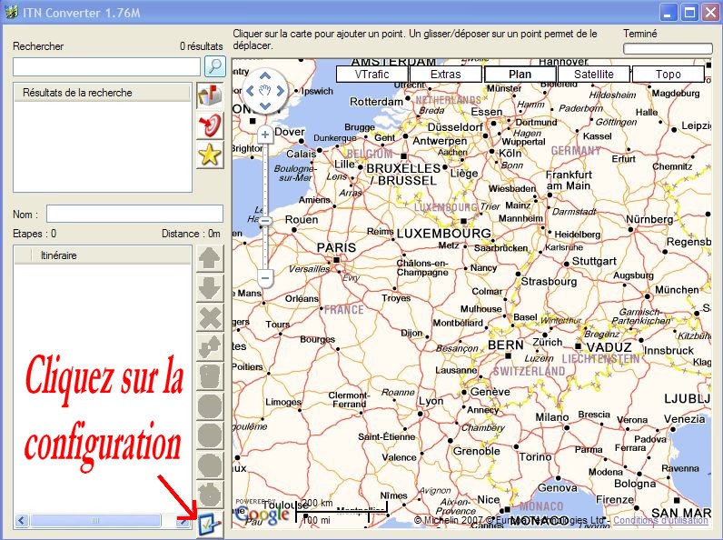The height and width of the screenshot is (540, 723).
Task: Click the route-reverse arrows icon button
Action: tap(210, 347)
